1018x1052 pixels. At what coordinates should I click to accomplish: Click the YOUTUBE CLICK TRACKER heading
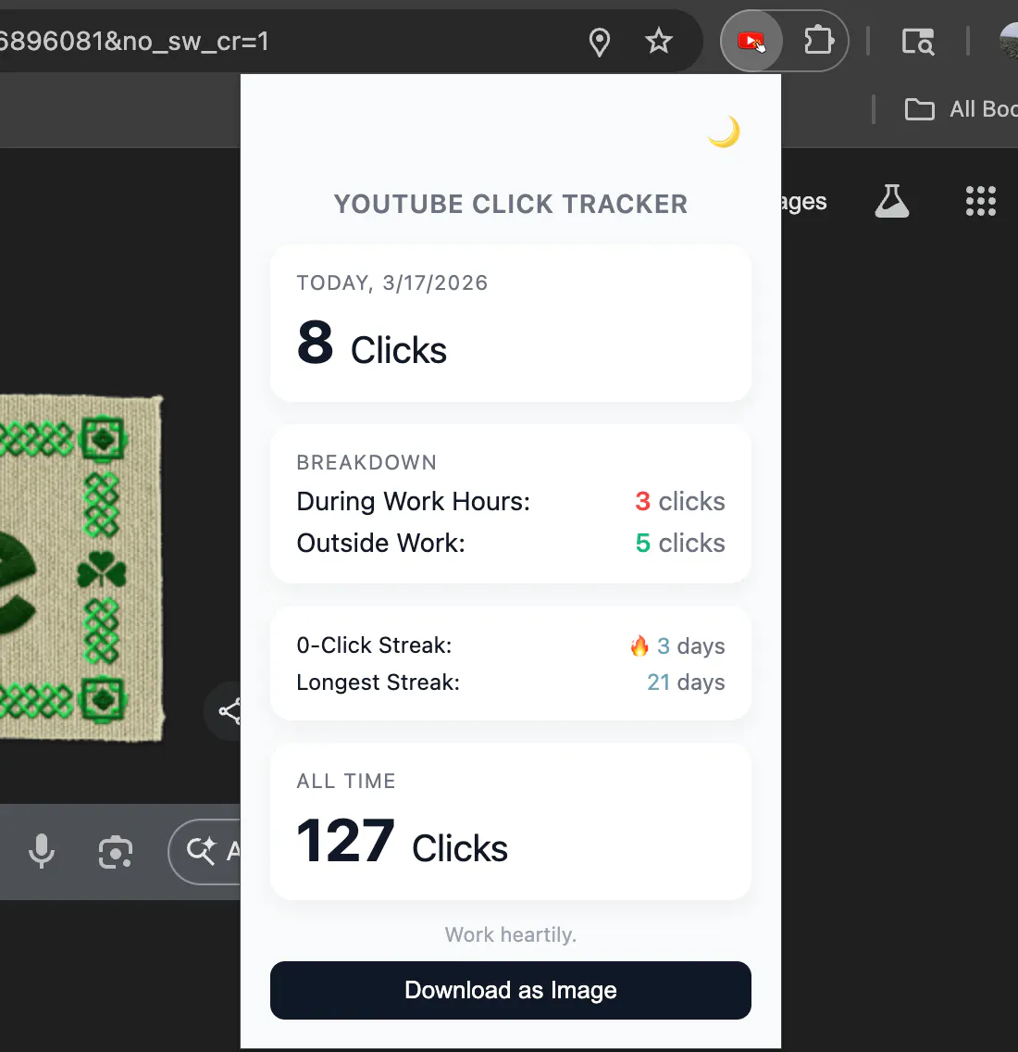pyautogui.click(x=511, y=204)
